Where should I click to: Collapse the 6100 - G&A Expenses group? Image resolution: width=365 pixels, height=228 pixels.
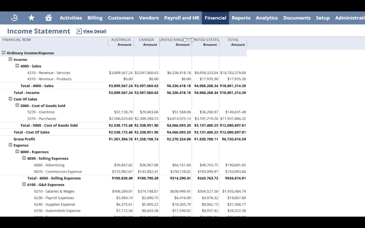(x=24, y=185)
